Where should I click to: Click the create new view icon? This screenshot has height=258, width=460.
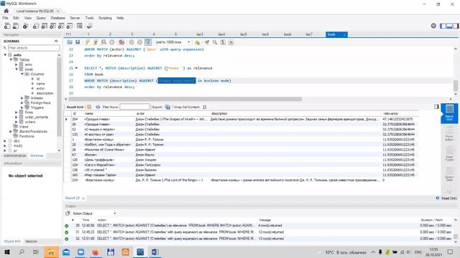[x=52, y=26]
